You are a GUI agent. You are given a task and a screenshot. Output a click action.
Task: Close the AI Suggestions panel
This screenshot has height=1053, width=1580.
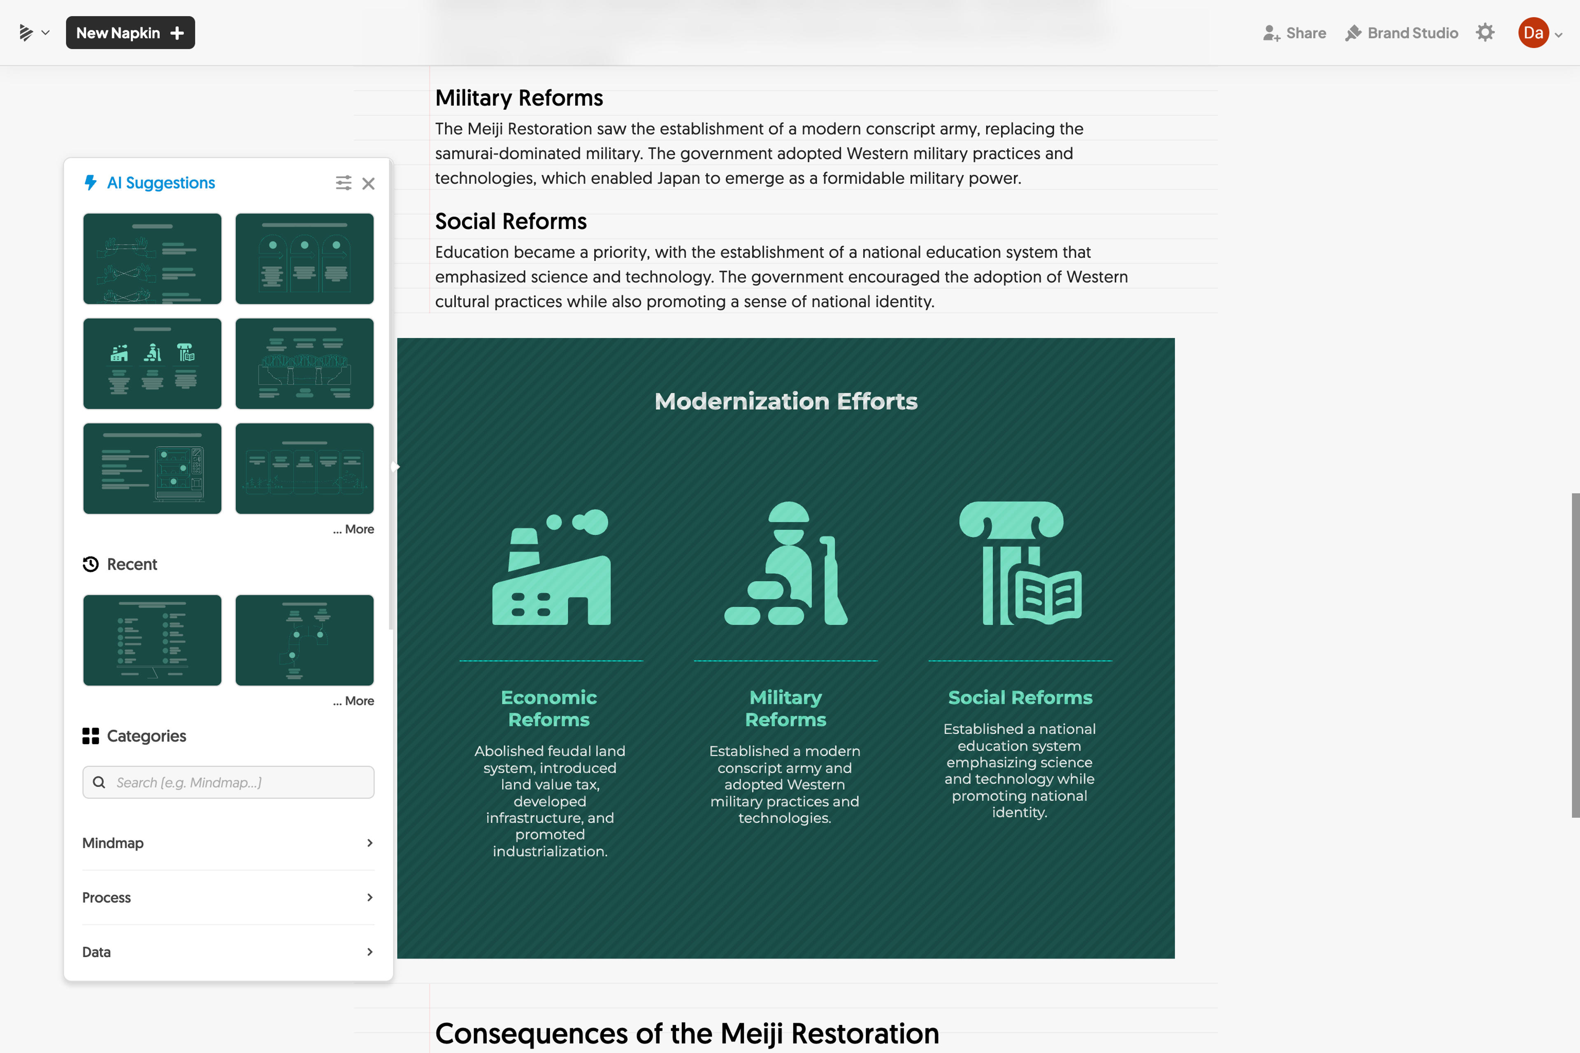click(368, 183)
